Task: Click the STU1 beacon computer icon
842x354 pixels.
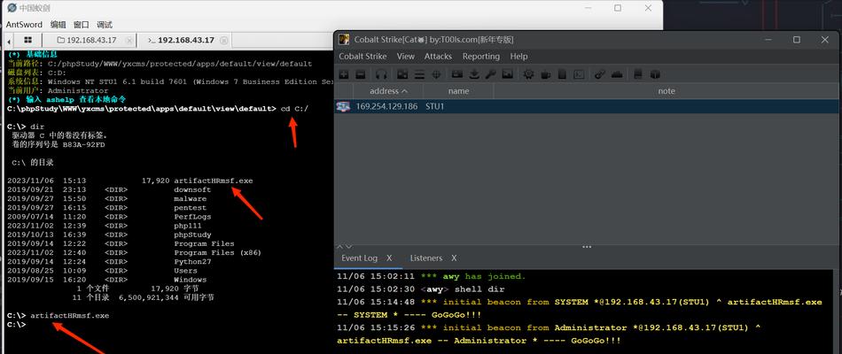Action: point(343,106)
